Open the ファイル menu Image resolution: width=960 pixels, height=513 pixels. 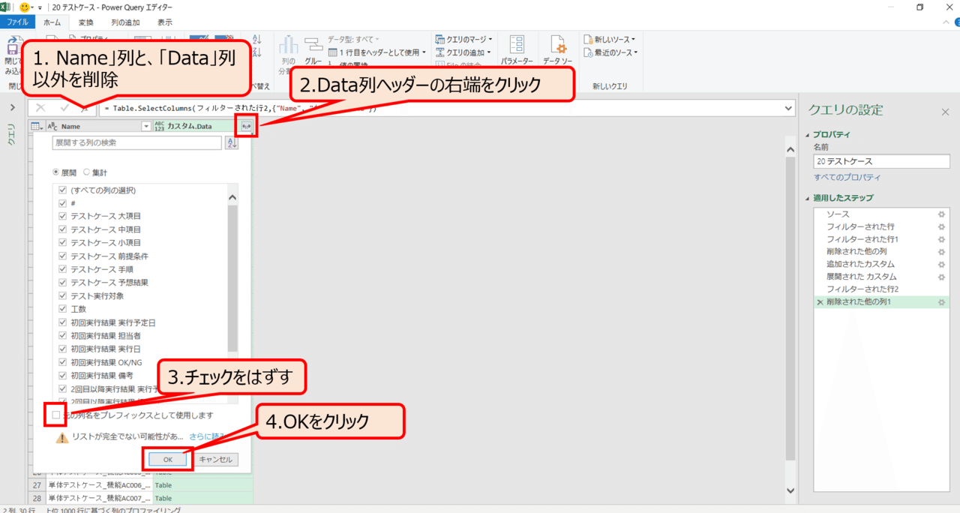click(17, 22)
